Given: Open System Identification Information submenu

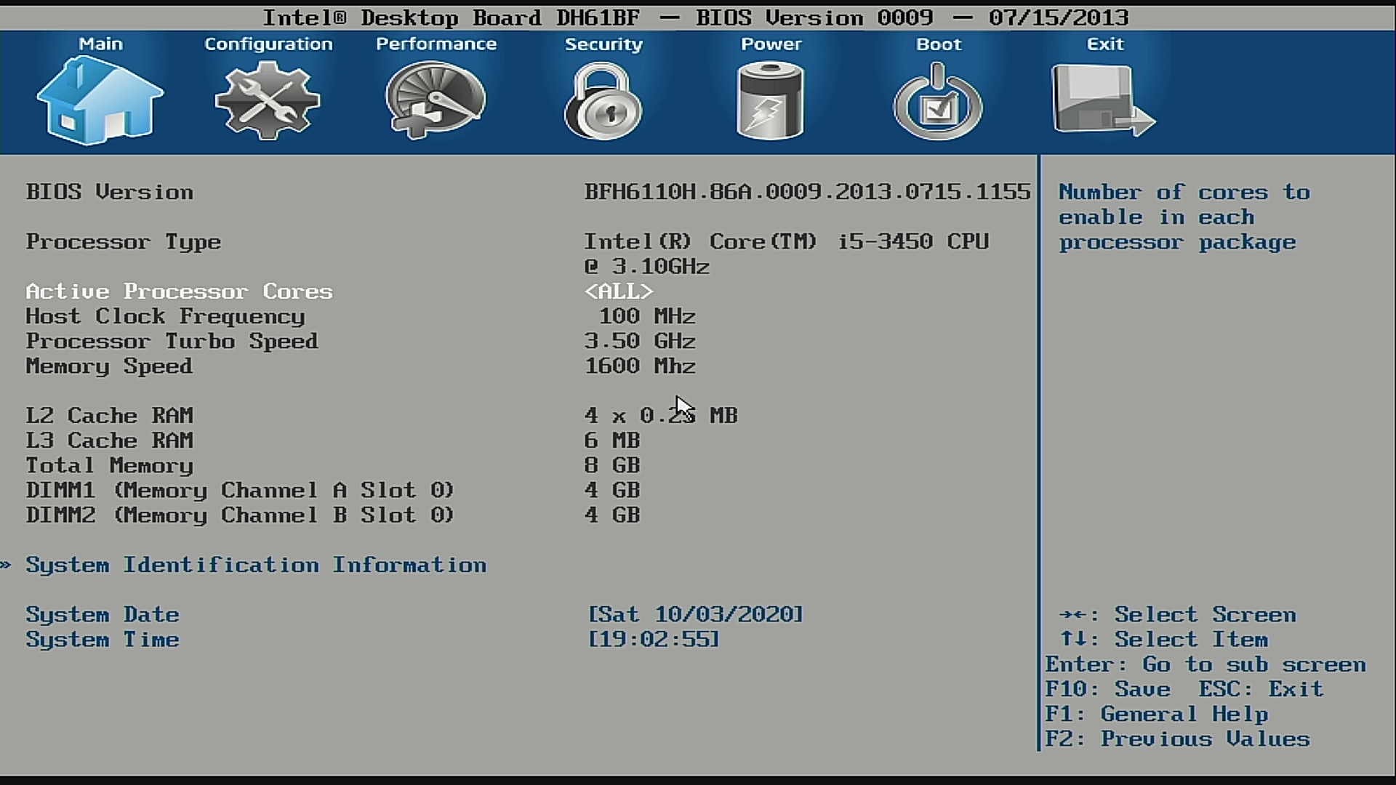Looking at the screenshot, I should pos(256,565).
